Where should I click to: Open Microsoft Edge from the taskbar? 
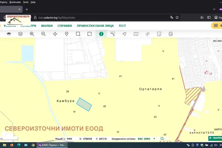[x=19, y=145]
